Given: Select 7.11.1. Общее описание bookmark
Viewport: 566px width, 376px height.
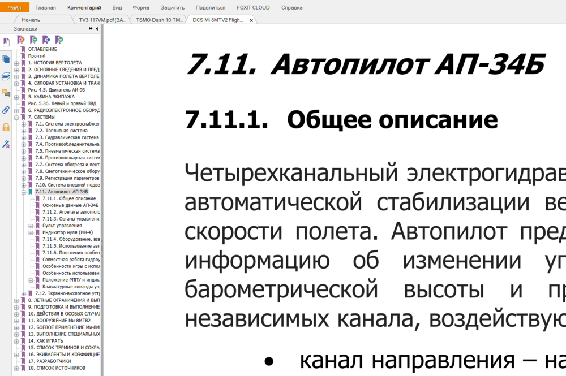Looking at the screenshot, I should [x=69, y=198].
